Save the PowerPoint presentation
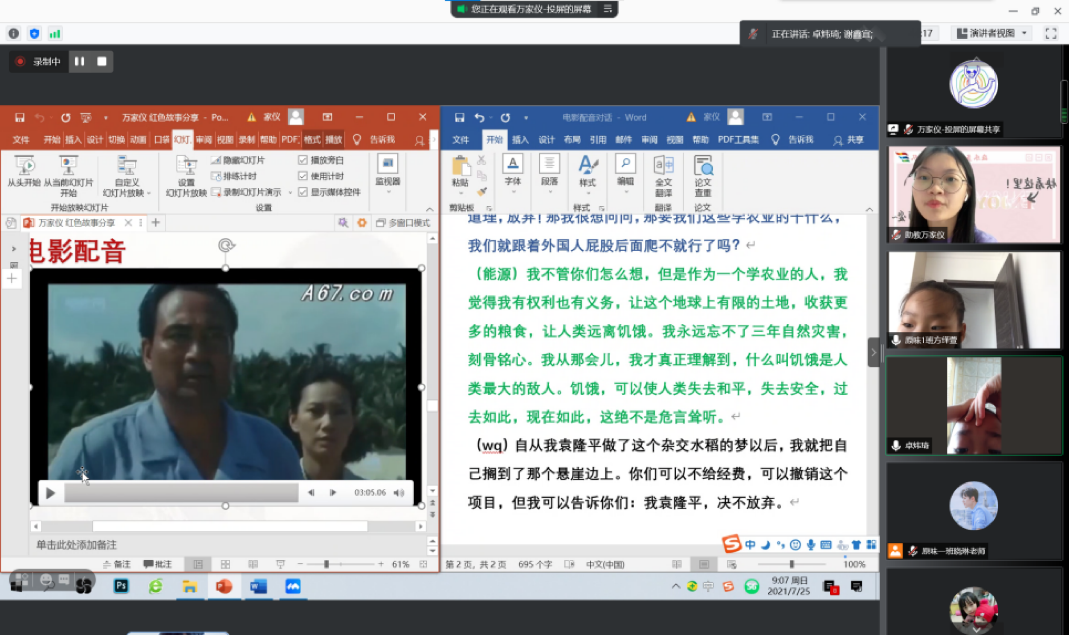This screenshot has height=635, width=1069. [20, 117]
